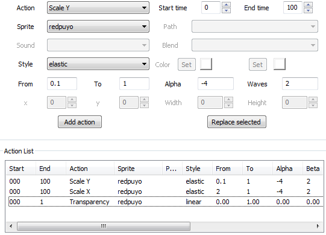Click the Alpha column header
326x235 pixels.
(x=287, y=169)
